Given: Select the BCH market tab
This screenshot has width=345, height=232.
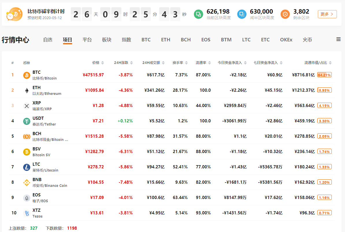Looking at the screenshot, I should (186, 40).
